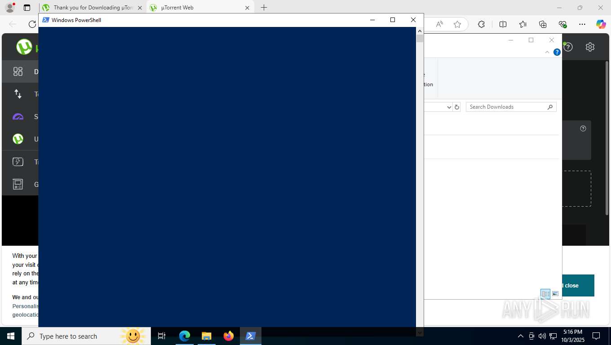The height and width of the screenshot is (345, 611).
Task: Open Edge collections icon
Action: coord(543,24)
